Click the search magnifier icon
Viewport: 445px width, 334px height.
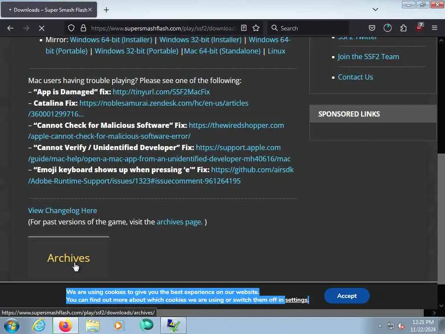pyautogui.click(x=275, y=28)
